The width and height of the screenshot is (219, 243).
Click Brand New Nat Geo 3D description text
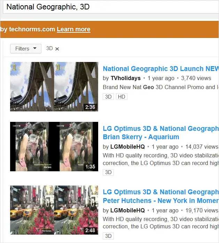click(x=161, y=87)
